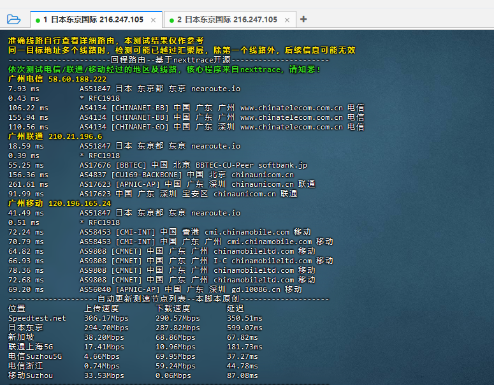Click the 日本东京 speed test row label
Screen dimensions: 494x385
(x=25, y=328)
